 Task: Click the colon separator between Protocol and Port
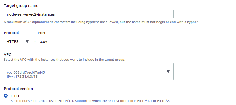click(x=35, y=42)
